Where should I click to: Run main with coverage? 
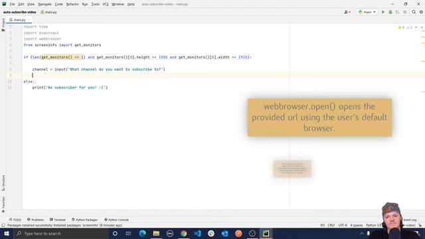tap(397, 12)
